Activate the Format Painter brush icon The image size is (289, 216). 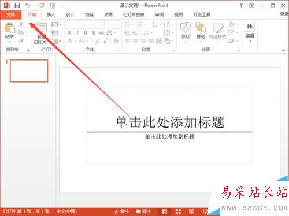tap(21, 40)
